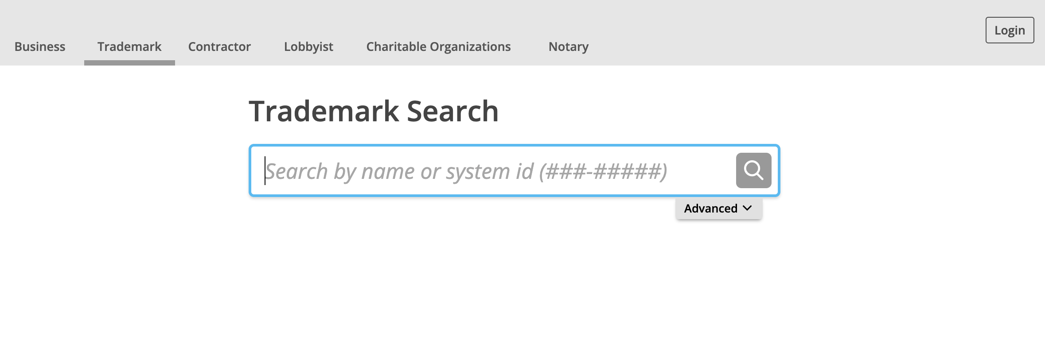Click the underlined active Trademark tab

coord(129,46)
